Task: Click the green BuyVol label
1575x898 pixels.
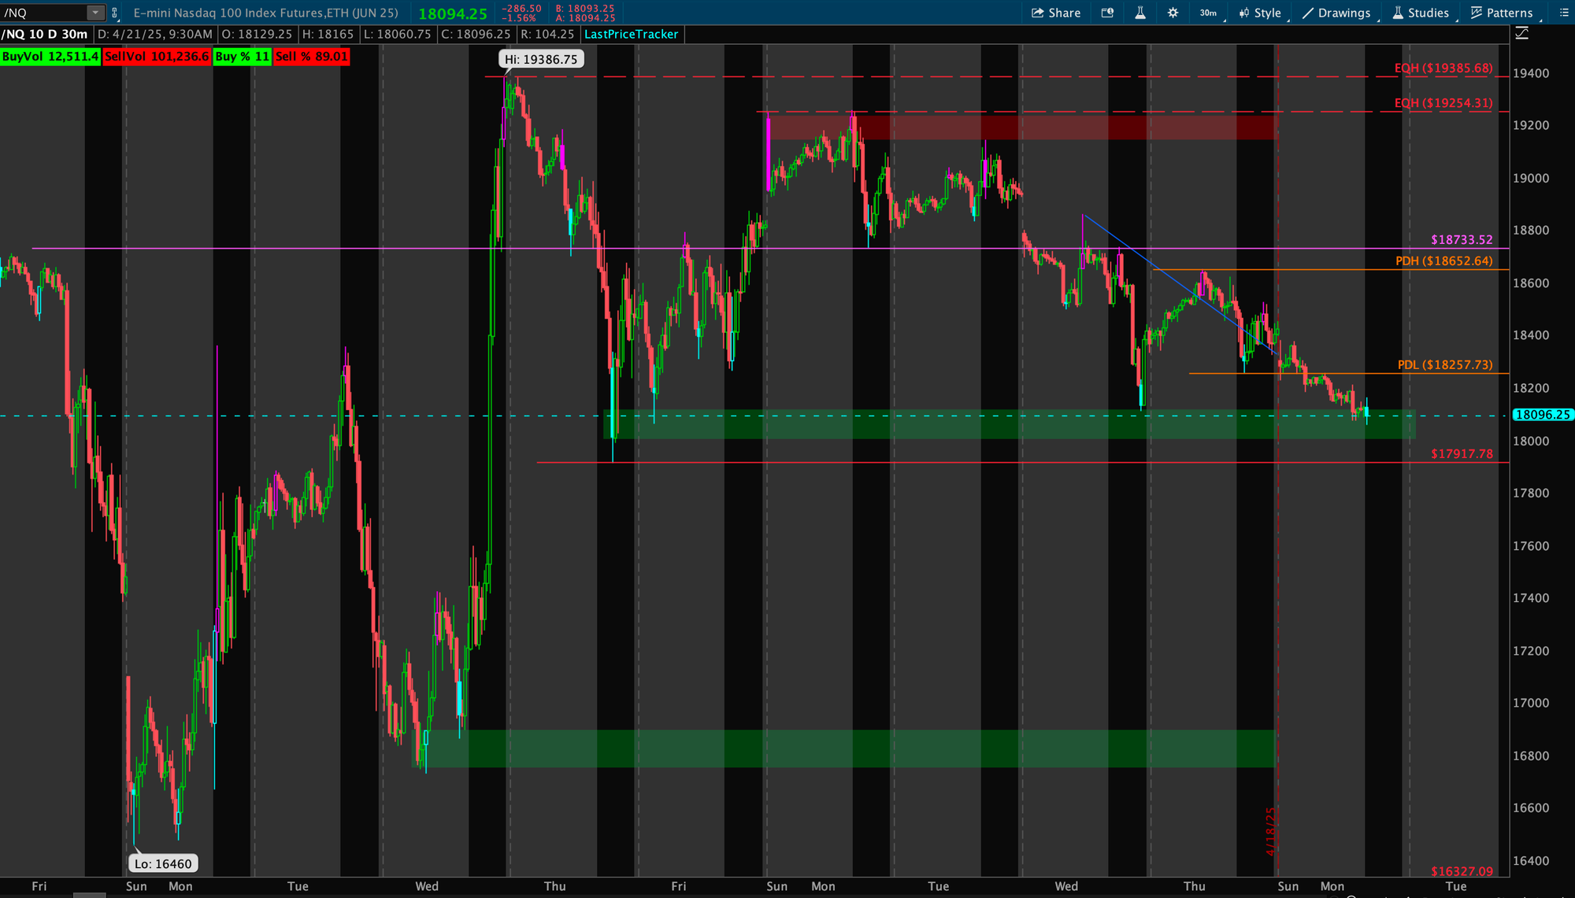Action: [x=50, y=57]
